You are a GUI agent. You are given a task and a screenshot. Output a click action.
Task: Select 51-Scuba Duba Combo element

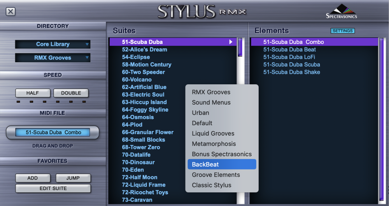point(314,42)
